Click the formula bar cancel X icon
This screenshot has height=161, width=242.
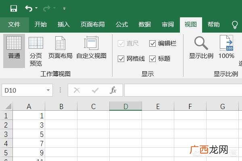click(77, 90)
